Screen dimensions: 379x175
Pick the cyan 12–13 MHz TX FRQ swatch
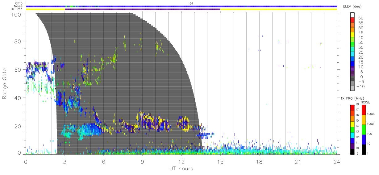352,135
